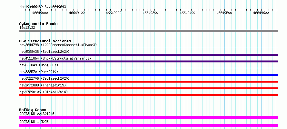Click the left arrowhead of the ruler
The width and height of the screenshot is (287, 129).
[x=20, y=10]
